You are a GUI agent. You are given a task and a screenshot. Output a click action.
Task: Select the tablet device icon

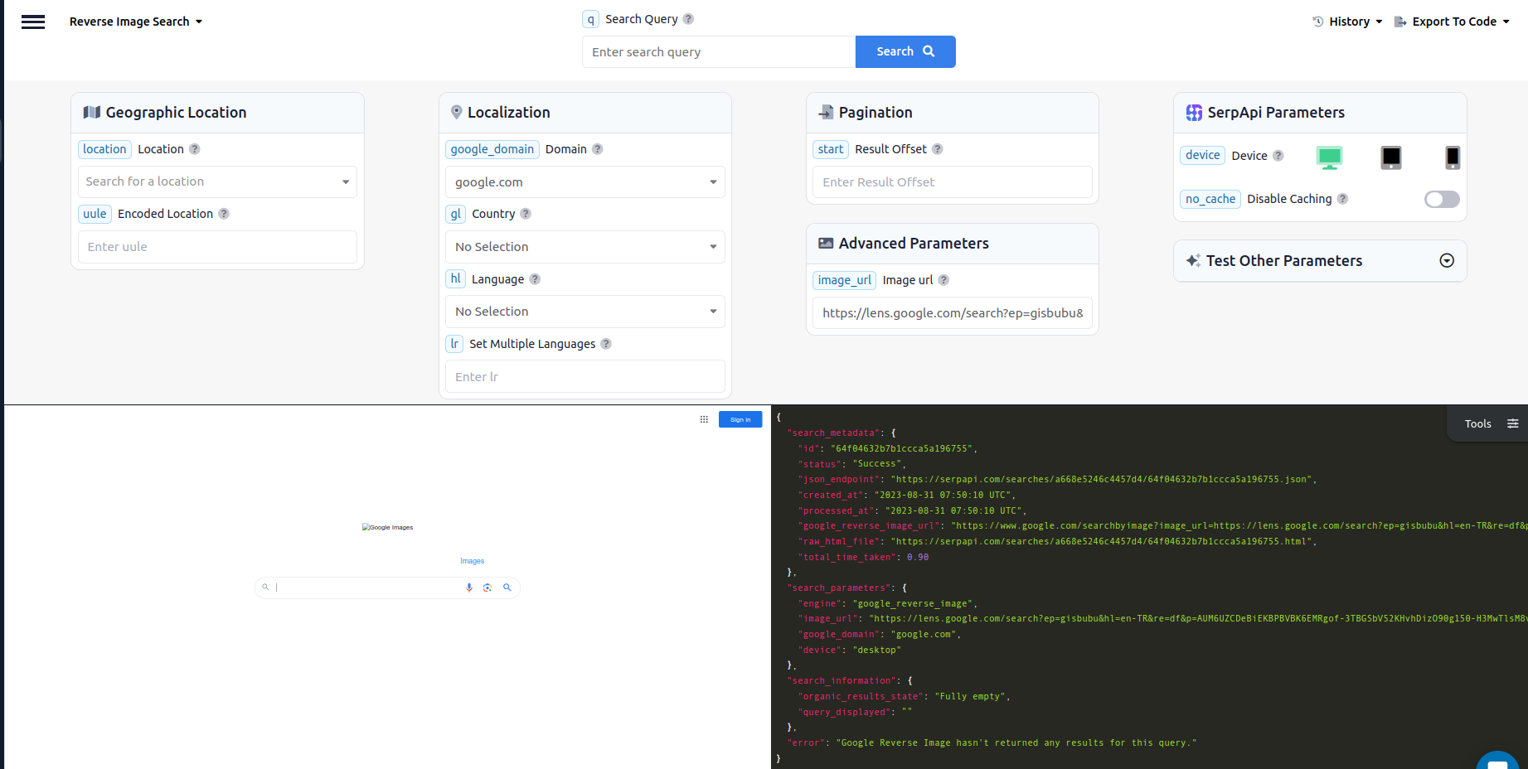point(1390,157)
